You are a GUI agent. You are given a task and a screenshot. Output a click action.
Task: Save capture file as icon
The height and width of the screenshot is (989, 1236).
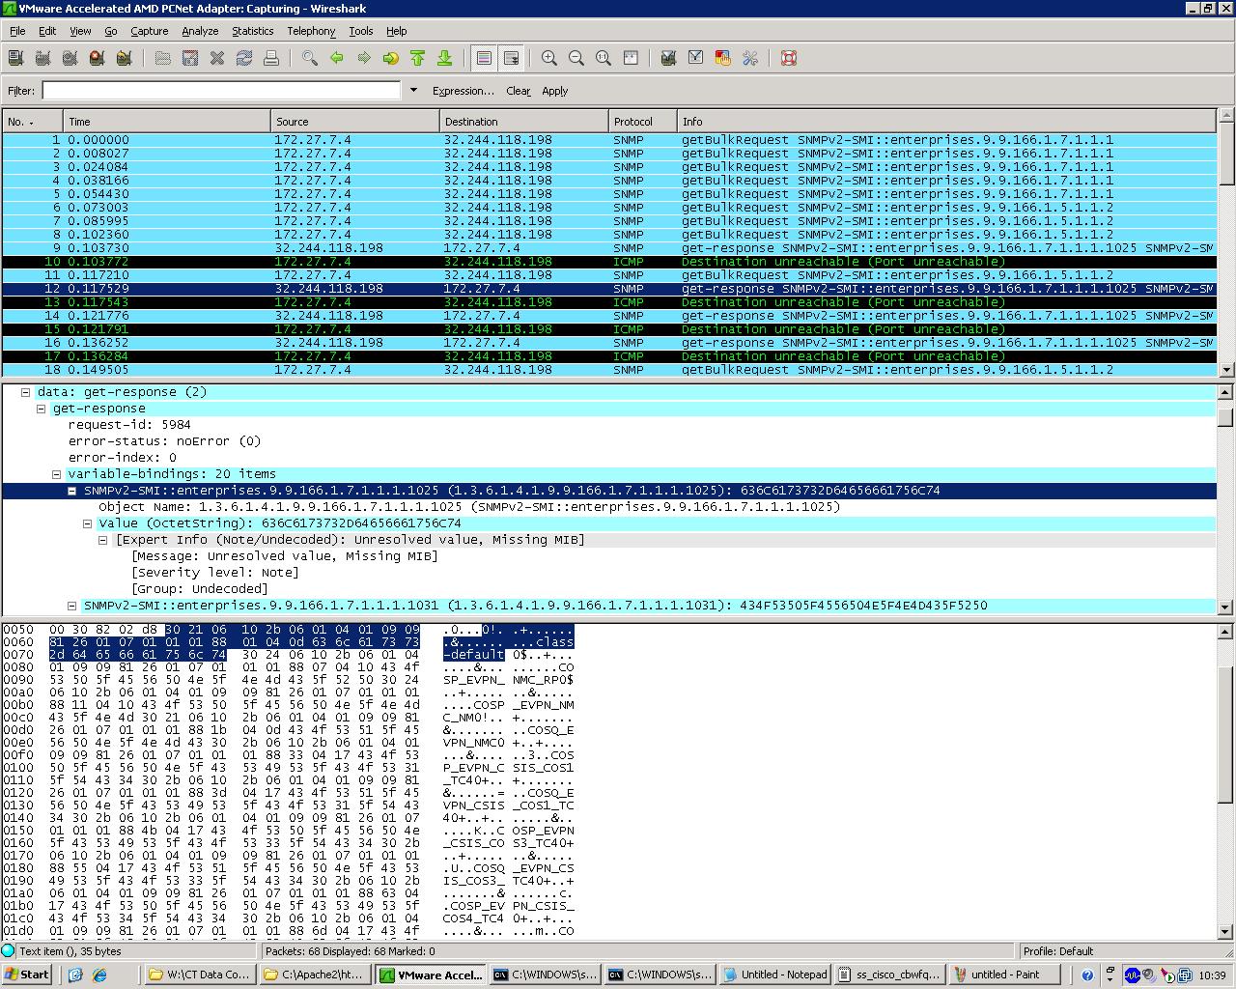(x=190, y=58)
